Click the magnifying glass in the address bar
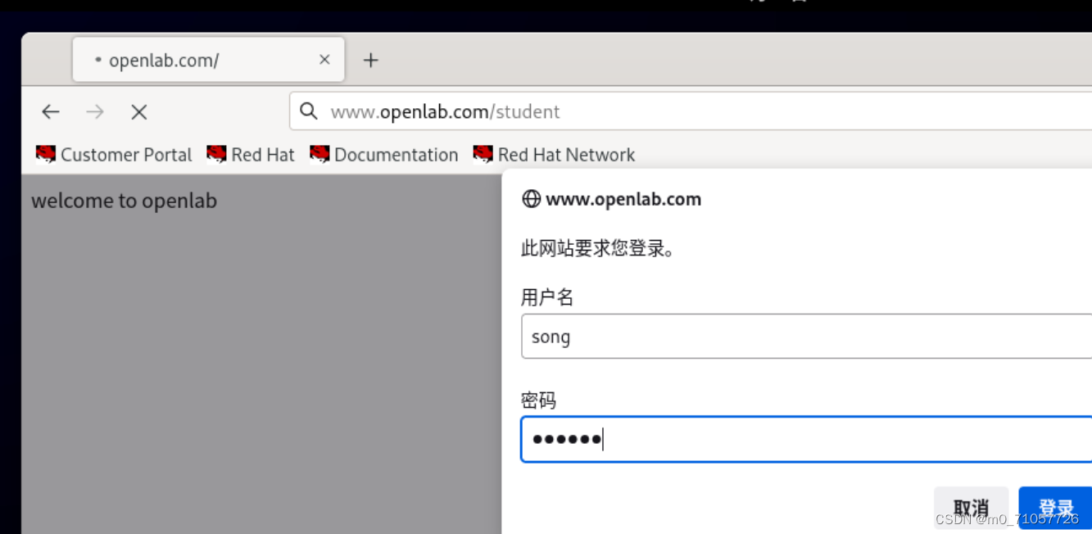1092x534 pixels. pyautogui.click(x=307, y=111)
